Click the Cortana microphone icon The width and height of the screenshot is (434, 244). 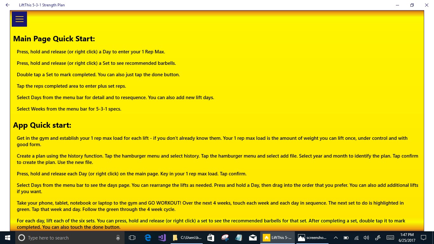pyautogui.click(x=118, y=238)
